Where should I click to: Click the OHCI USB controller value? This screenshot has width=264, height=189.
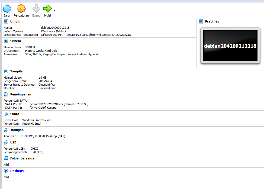coord(34,149)
